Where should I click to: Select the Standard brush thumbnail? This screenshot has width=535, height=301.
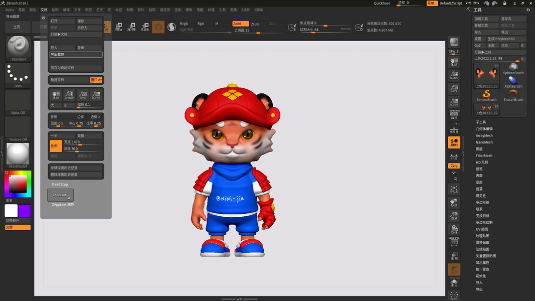19,49
